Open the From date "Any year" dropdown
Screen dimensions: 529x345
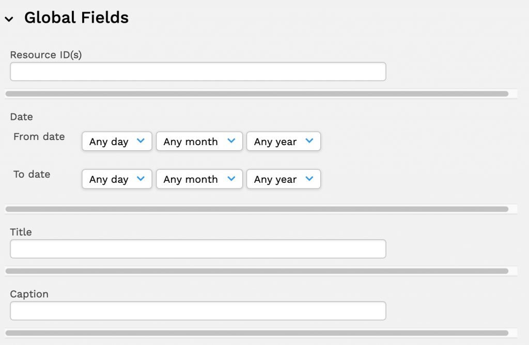click(284, 142)
